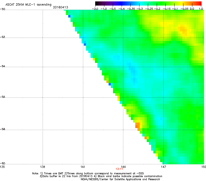Click the colorbar label -0.2
This screenshot has width=206, height=181.
pos(157,9)
